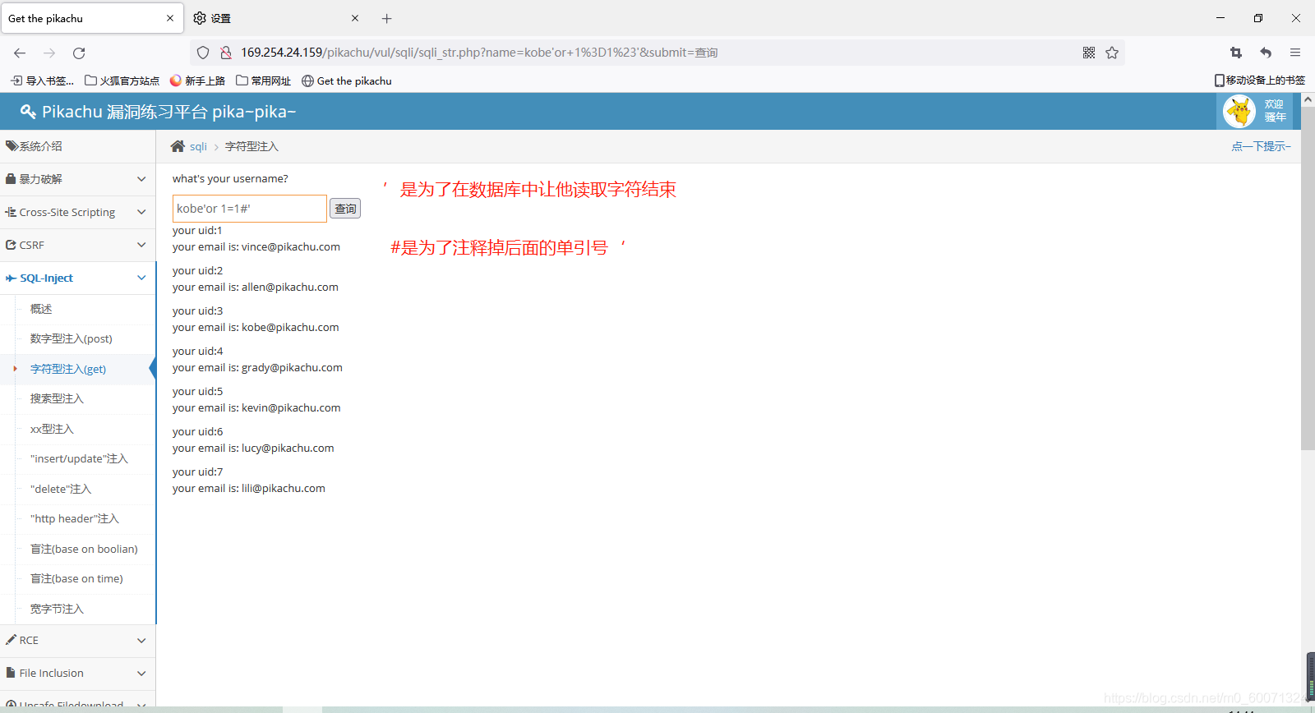The width and height of the screenshot is (1315, 713).
Task: Open 盲注(base on boolian) item
Action: click(x=84, y=549)
